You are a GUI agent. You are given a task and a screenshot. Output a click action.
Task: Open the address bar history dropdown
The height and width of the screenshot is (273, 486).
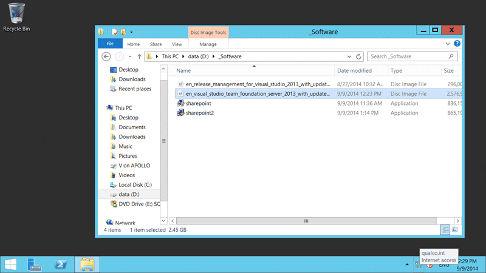[x=349, y=56]
